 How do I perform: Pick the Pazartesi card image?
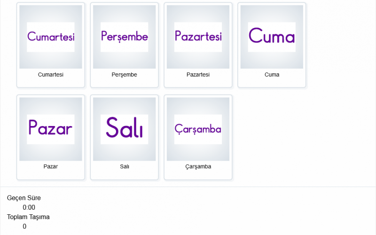(x=198, y=37)
